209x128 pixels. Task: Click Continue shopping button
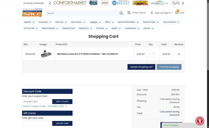(x=169, y=67)
